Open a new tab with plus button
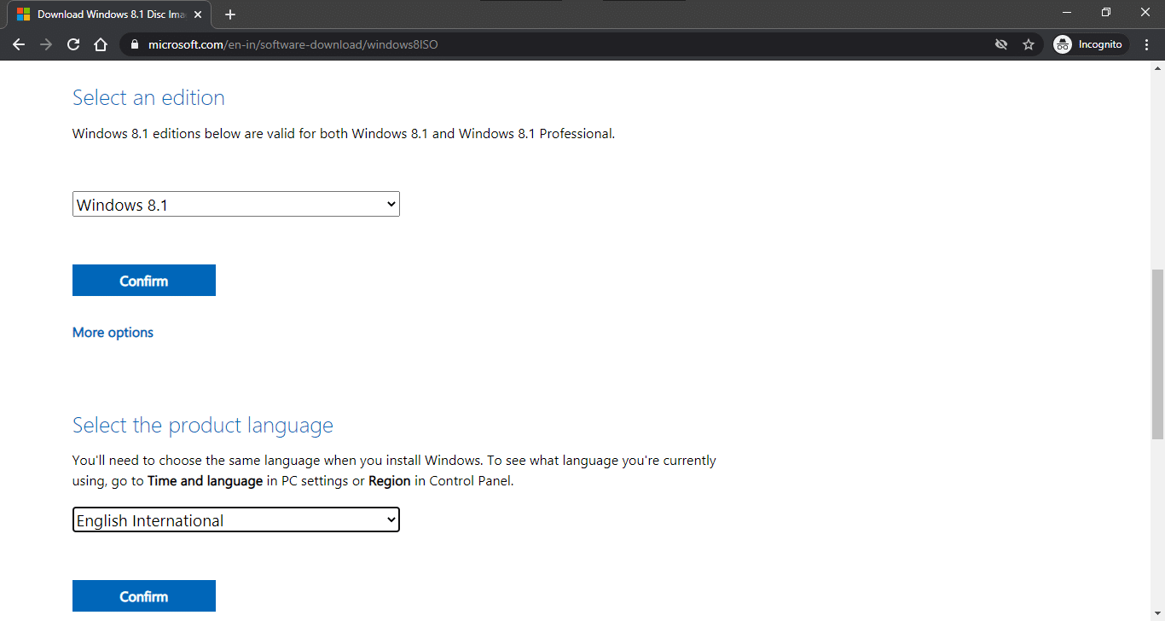 229,15
